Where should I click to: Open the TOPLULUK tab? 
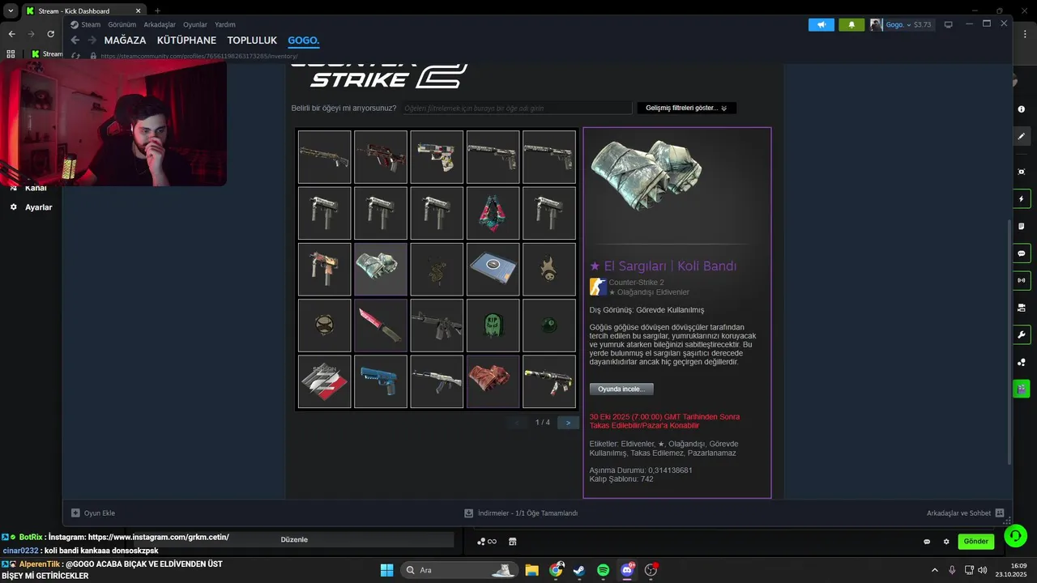252,40
